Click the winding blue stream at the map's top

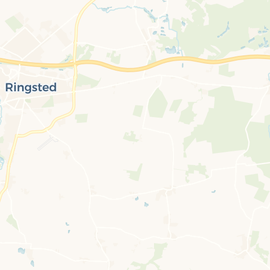point(114,8)
